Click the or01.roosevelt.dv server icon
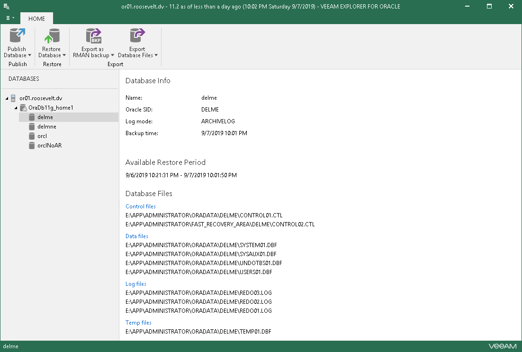This screenshot has height=352, width=522. (x=13, y=98)
